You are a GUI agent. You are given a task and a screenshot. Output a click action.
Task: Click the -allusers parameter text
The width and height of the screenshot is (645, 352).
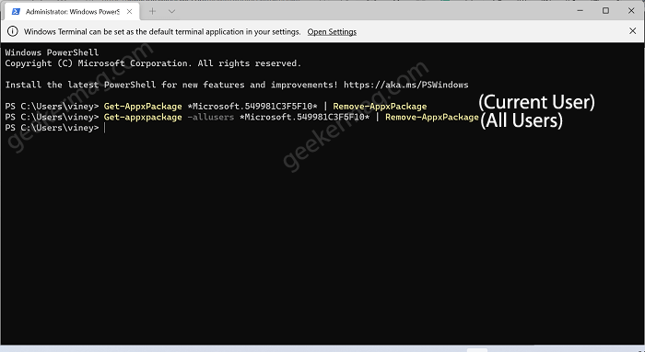pyautogui.click(x=211, y=117)
